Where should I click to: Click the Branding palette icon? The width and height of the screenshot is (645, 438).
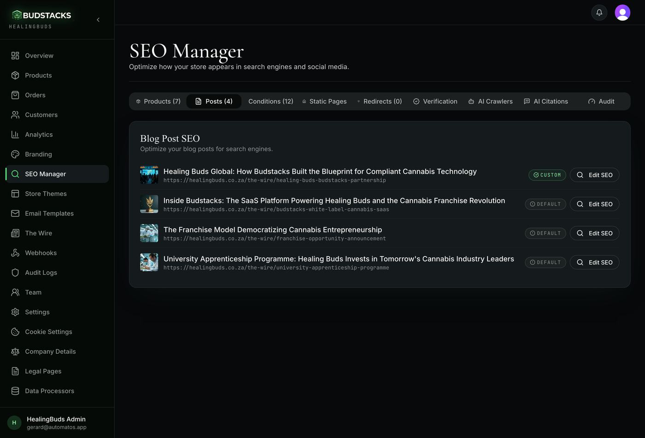15,154
